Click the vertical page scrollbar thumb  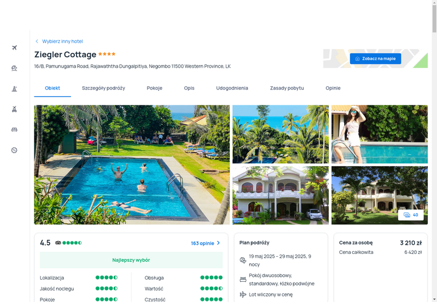point(434,19)
